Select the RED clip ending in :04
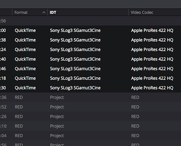 (90, 136)
